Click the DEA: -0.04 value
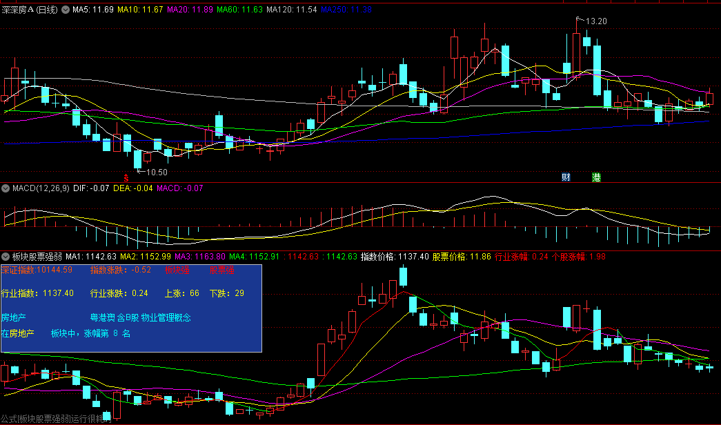This screenshot has width=721, height=425. pos(133,188)
